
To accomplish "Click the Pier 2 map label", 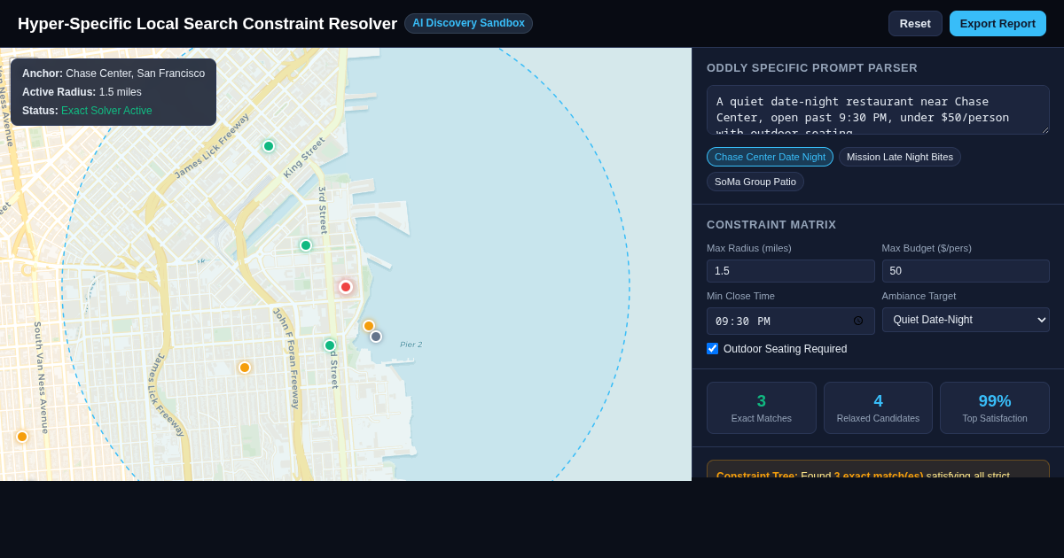I will (x=411, y=345).
